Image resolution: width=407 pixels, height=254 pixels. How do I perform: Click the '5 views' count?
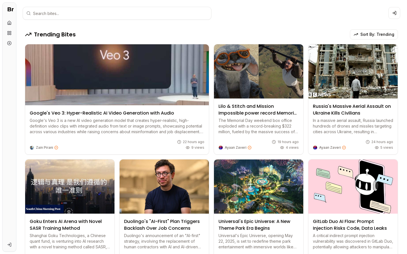point(387,148)
